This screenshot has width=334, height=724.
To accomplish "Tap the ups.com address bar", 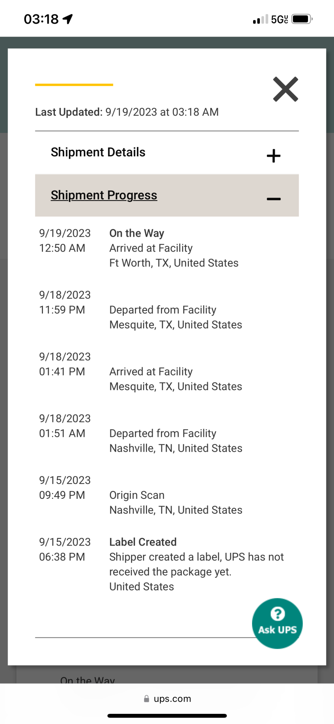I will (x=167, y=699).
